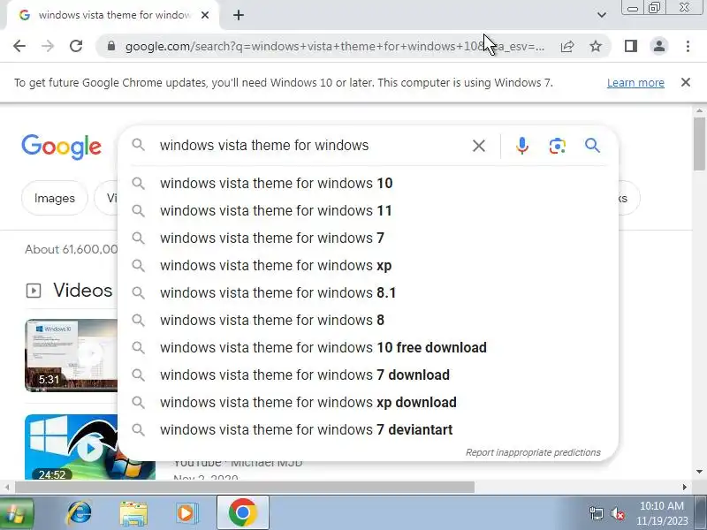Viewport: 707px width, 530px height.
Task: Choose the 7 deviantart suggestion
Action: [369, 430]
